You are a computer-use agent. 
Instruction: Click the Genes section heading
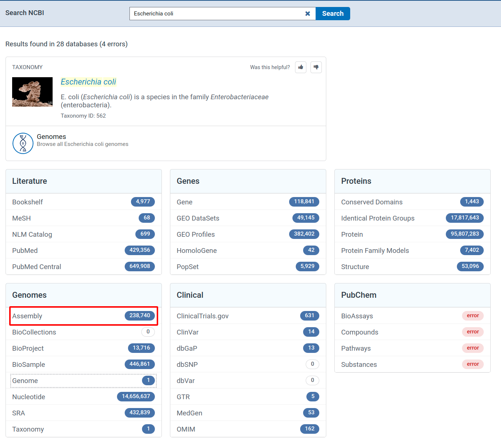pyautogui.click(x=188, y=181)
